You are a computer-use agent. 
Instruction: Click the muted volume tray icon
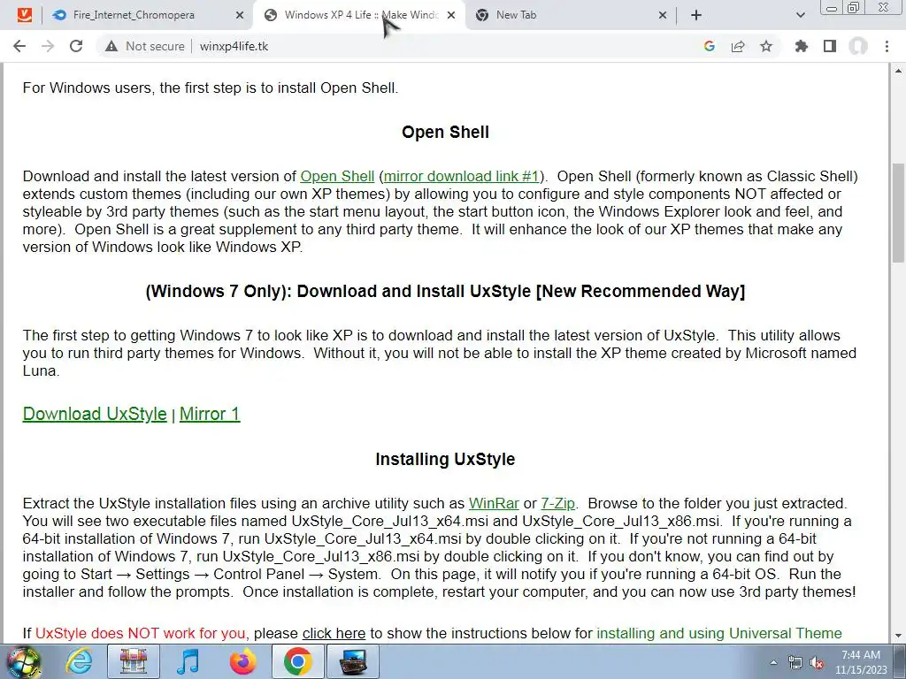pyautogui.click(x=817, y=662)
